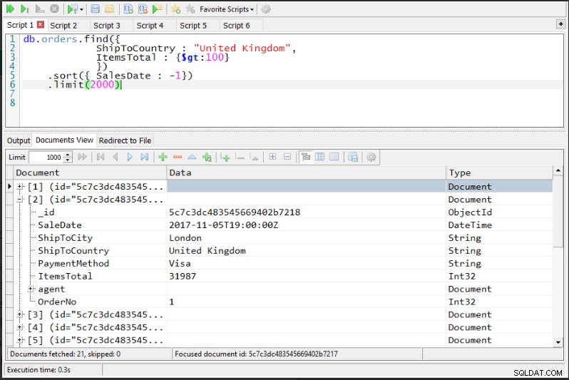Add a new document with the green plus
Viewport: 569px width, 380px height.
click(x=163, y=157)
